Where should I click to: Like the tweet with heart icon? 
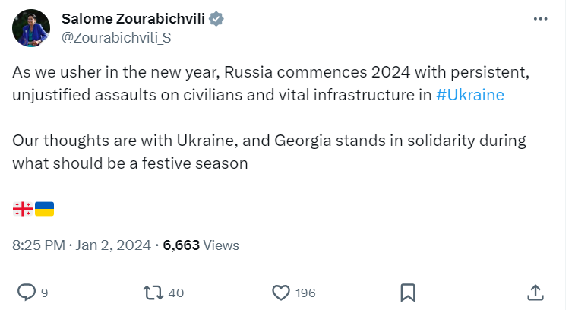coord(281,292)
